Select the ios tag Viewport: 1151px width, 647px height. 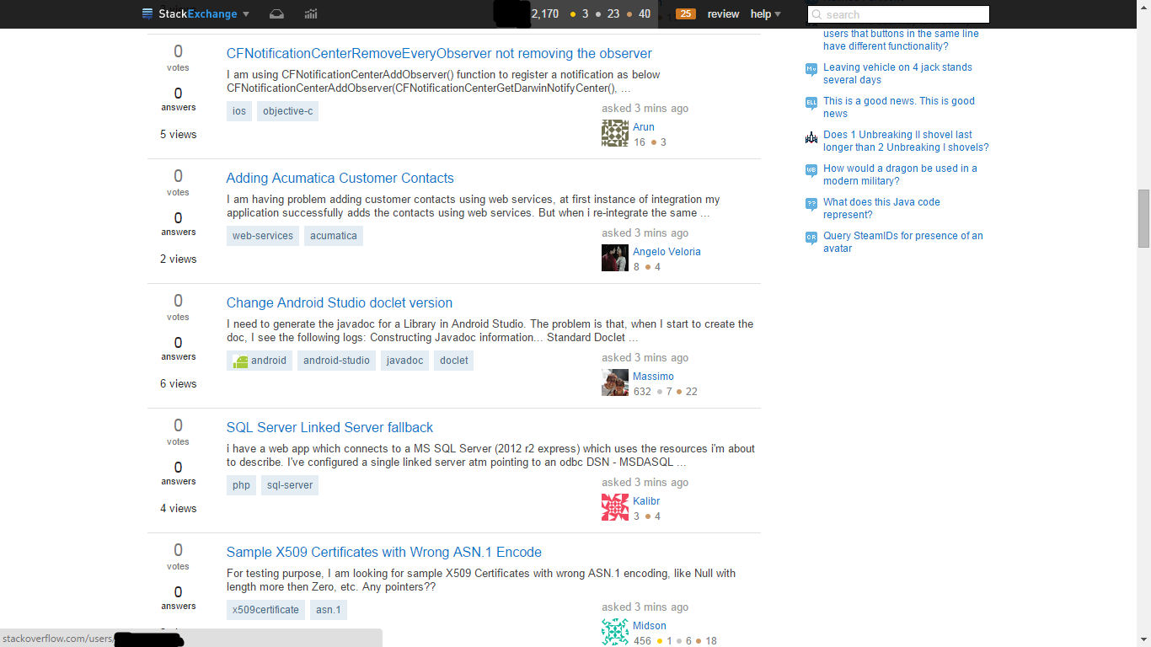239,111
